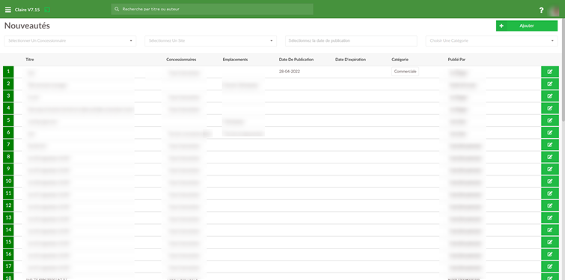
Task: Click the date 28-04-2022 in row 1
Action: pos(290,72)
